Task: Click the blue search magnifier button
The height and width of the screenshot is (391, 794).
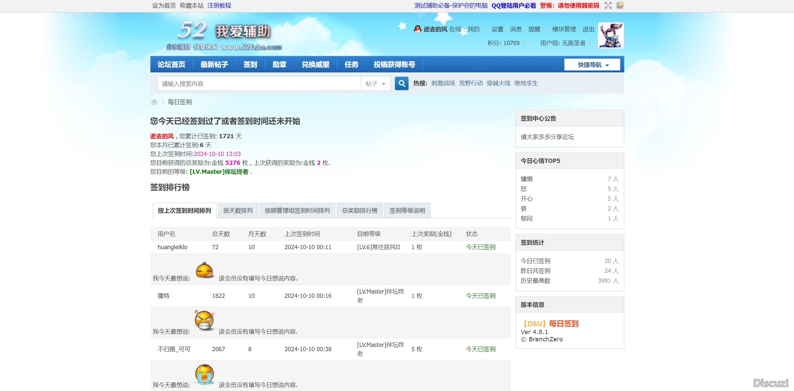Action: [401, 84]
